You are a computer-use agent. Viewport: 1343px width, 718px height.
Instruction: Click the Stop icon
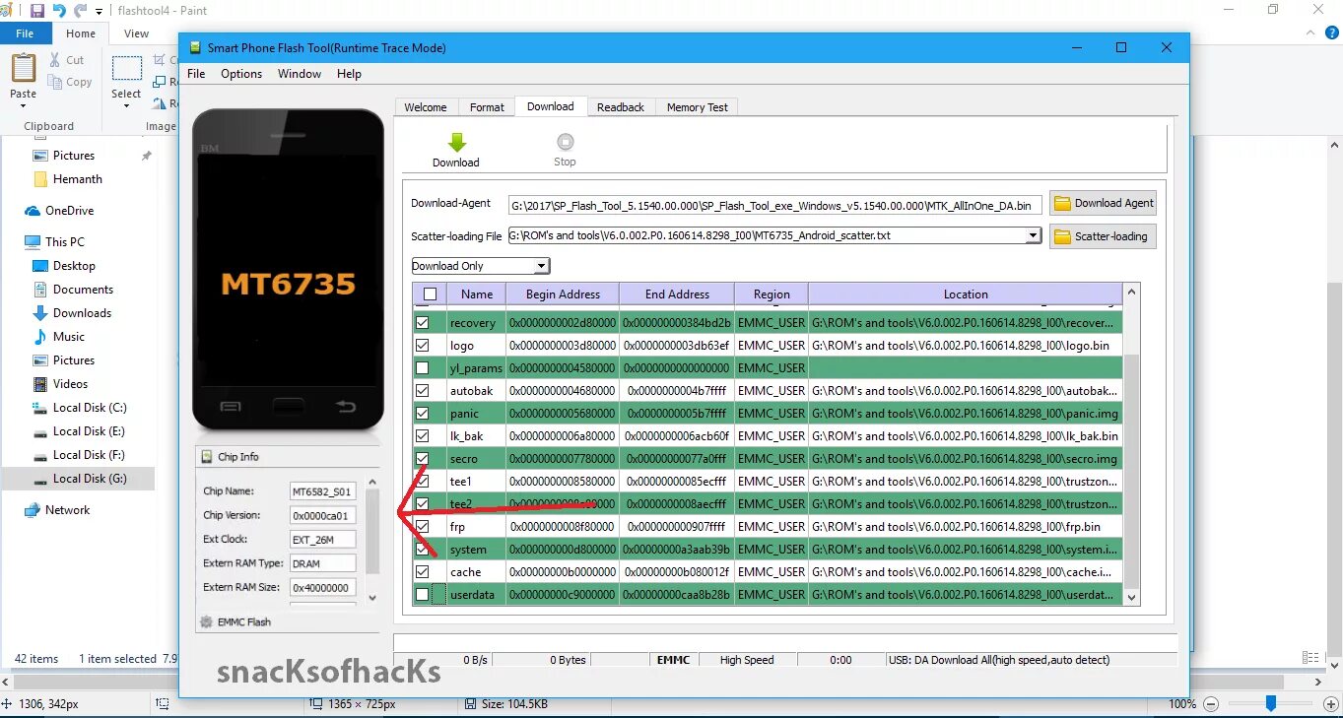coord(565,142)
